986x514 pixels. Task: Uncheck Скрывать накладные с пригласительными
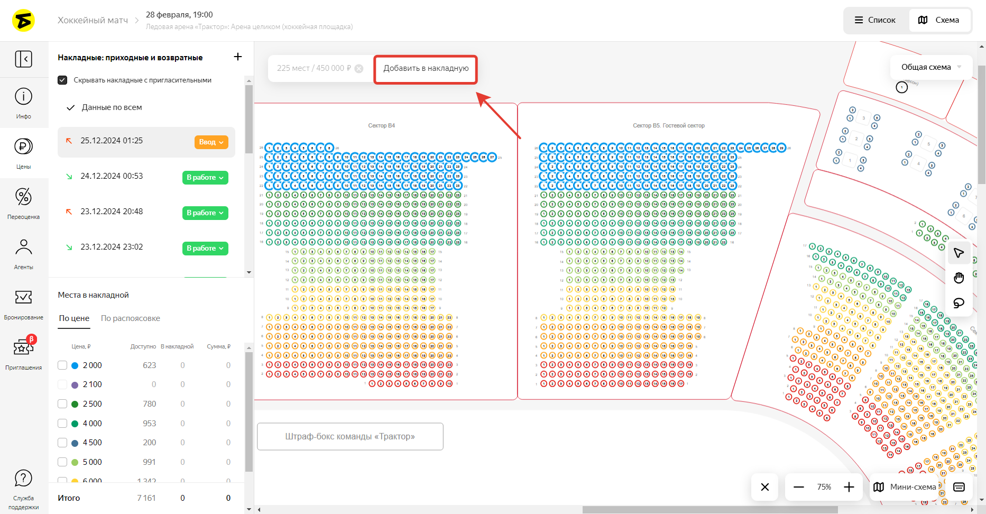tap(62, 80)
